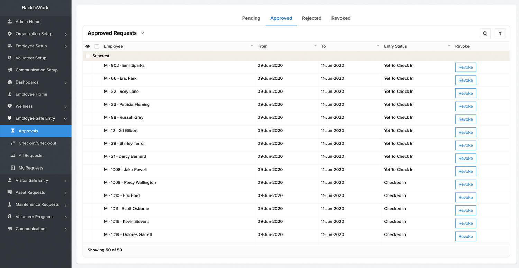The image size is (519, 268).
Task: Switch to the Pending tab
Action: (x=251, y=18)
